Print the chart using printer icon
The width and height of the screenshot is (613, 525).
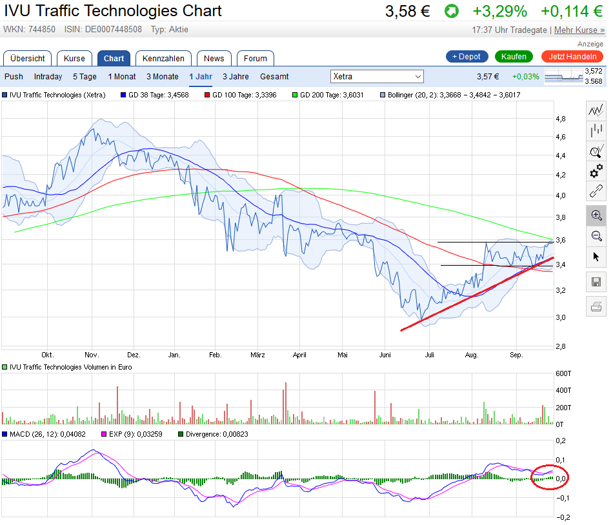(x=596, y=306)
